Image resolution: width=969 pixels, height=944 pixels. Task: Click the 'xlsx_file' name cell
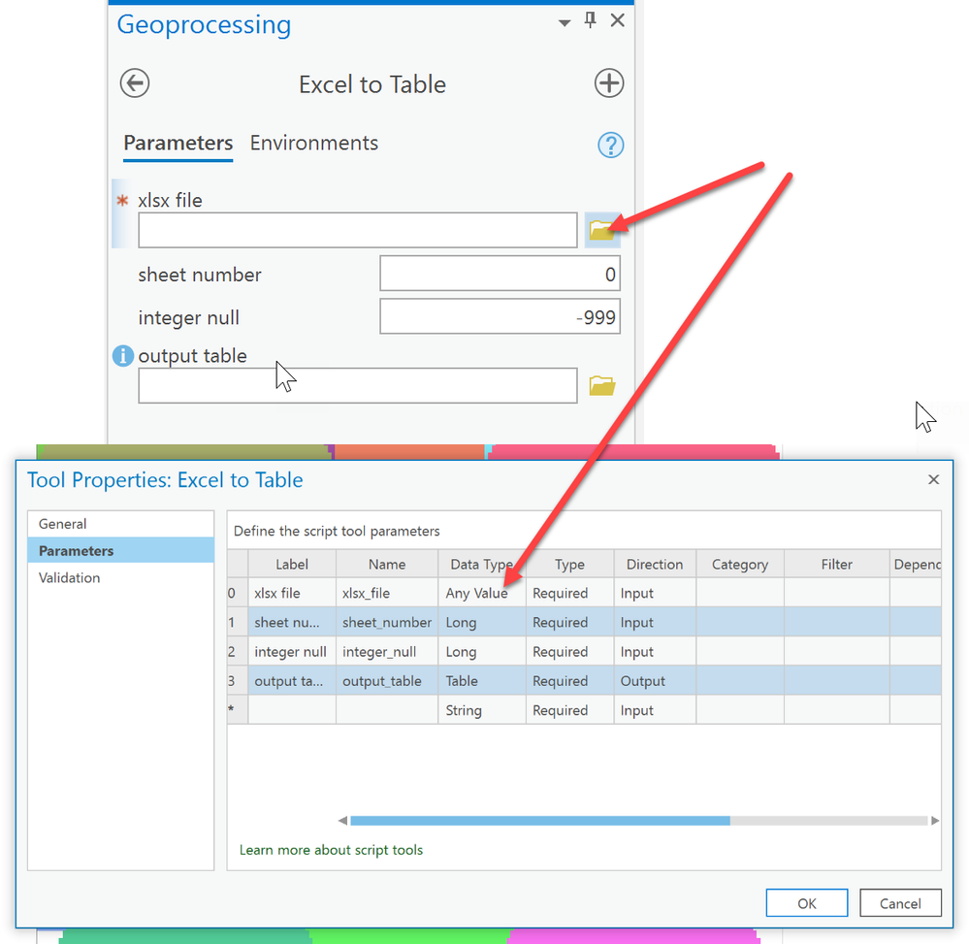[x=387, y=593]
